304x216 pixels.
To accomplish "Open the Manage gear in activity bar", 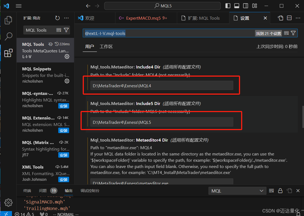I will (8, 203).
